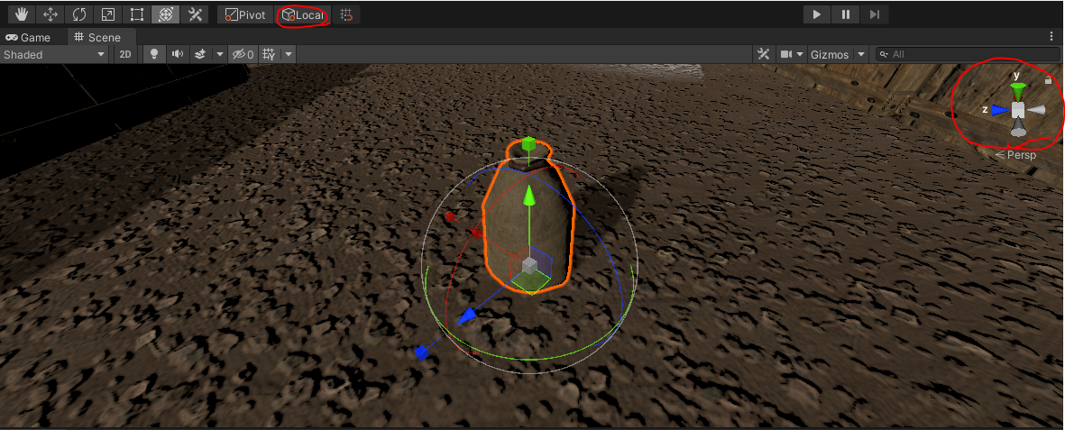This screenshot has height=430, width=1065.
Task: Switch to the Scene tab
Action: (x=97, y=37)
